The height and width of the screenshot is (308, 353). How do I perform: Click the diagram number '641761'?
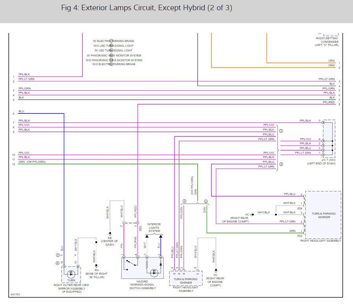click(15, 295)
